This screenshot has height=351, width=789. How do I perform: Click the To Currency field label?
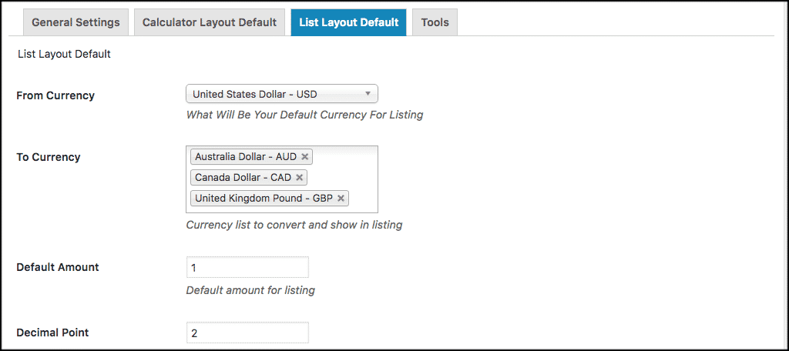[49, 157]
